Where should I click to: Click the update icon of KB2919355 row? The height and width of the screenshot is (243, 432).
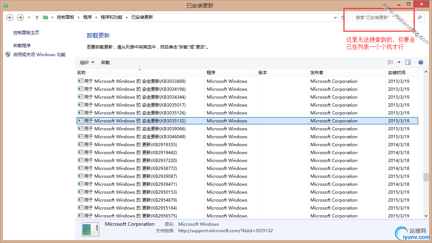[x=81, y=144]
